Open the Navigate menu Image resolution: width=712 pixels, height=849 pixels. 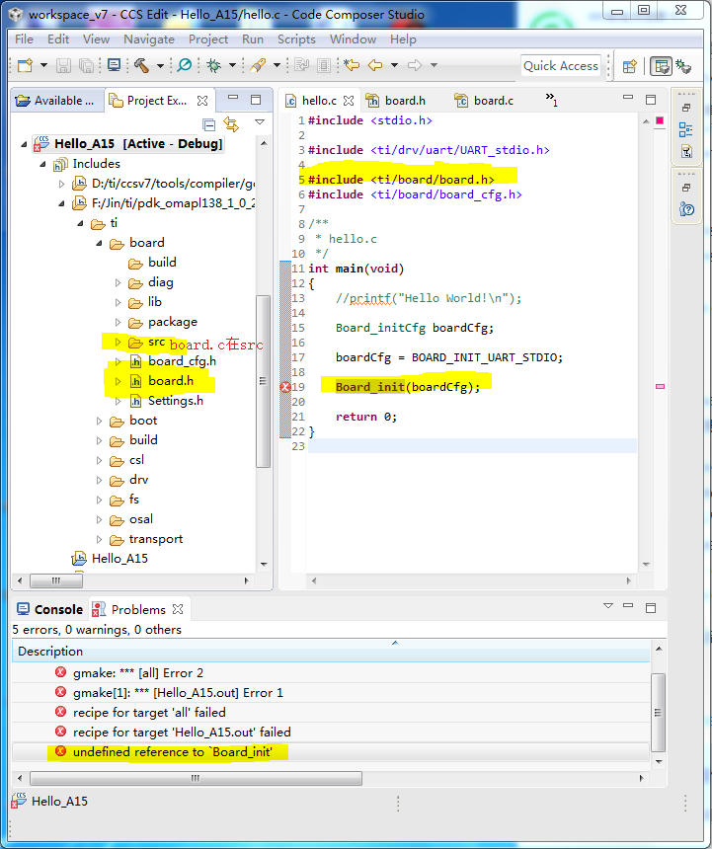[149, 39]
